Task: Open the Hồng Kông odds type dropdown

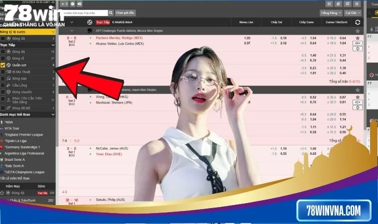Action: click(331, 13)
